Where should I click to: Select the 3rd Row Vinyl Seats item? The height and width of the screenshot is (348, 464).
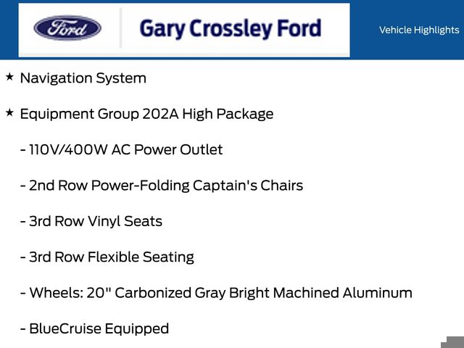pyautogui.click(x=96, y=222)
